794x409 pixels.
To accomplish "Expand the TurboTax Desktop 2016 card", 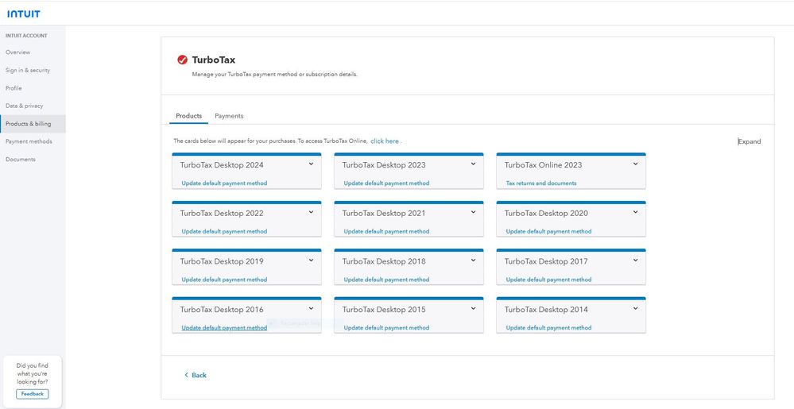I will (x=311, y=308).
